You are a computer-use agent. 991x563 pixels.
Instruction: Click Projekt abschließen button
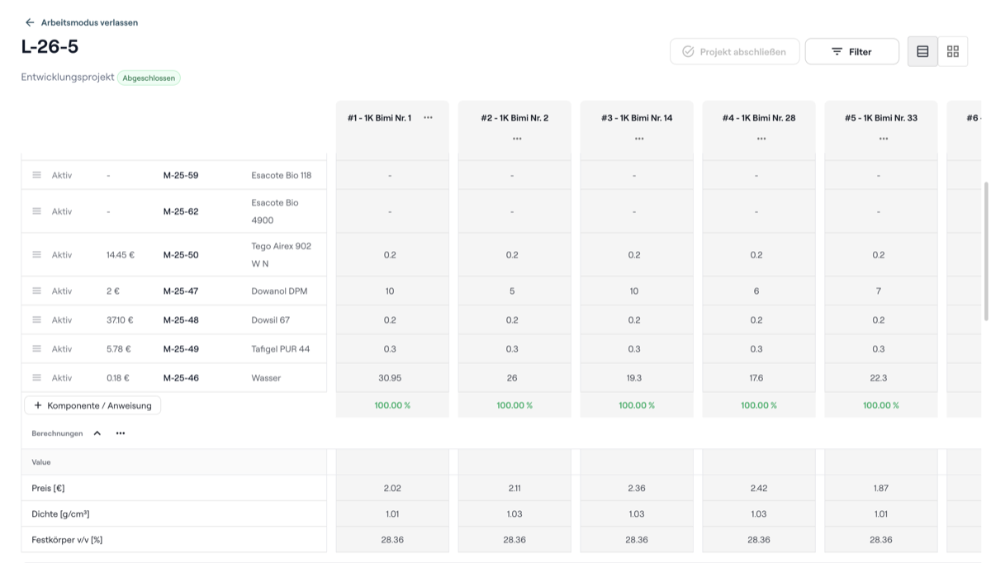point(735,51)
